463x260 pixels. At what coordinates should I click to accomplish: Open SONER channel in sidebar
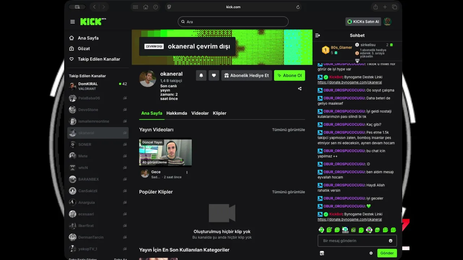98,144
